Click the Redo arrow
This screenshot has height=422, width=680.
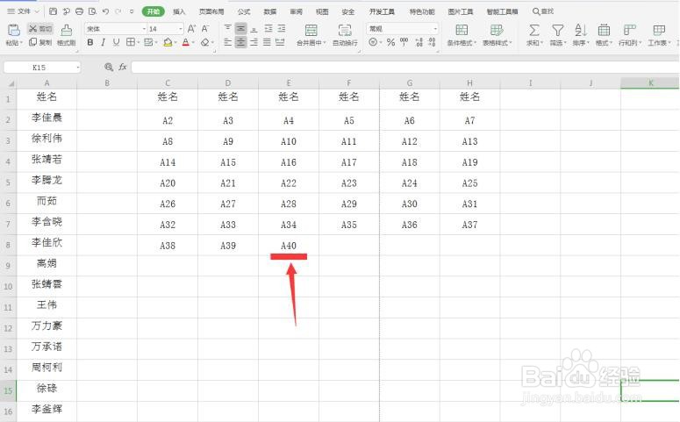[118, 11]
